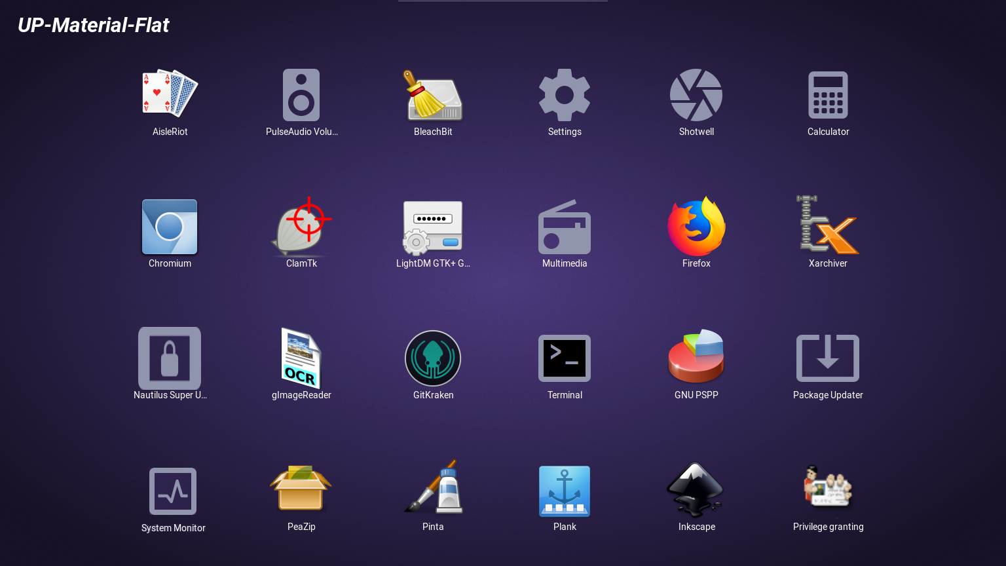Image resolution: width=1006 pixels, height=566 pixels.
Task: Open the Multimedia radio icon
Action: click(565, 227)
